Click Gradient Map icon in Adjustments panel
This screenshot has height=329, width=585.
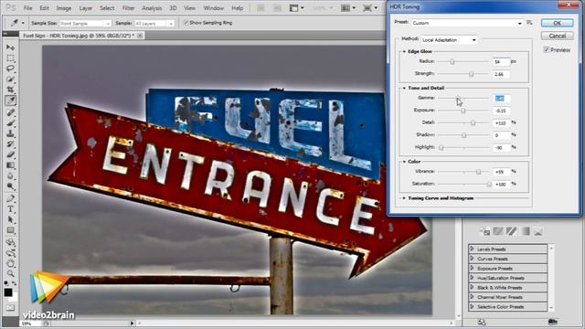[x=525, y=231]
